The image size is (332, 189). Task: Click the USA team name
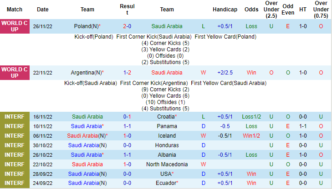click(x=166, y=174)
